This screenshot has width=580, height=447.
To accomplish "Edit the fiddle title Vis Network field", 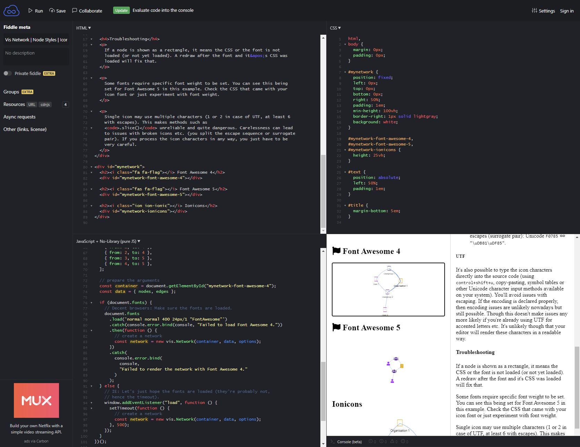I will coord(36,40).
